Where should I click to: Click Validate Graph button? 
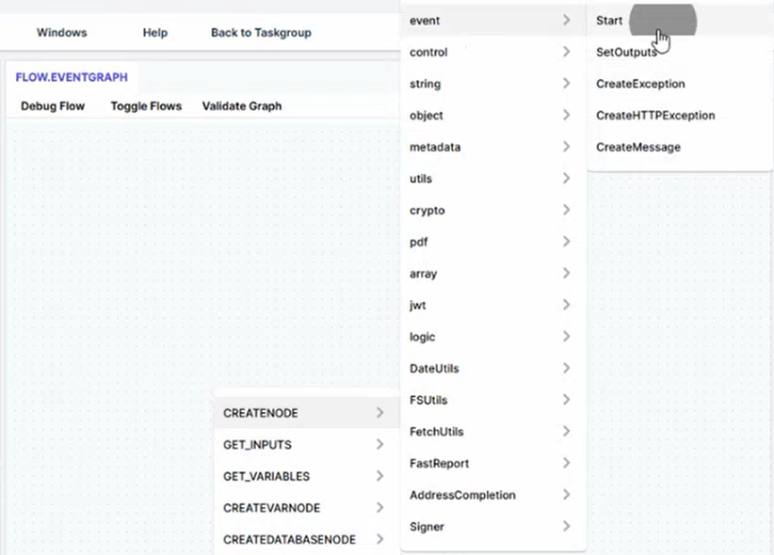[242, 106]
